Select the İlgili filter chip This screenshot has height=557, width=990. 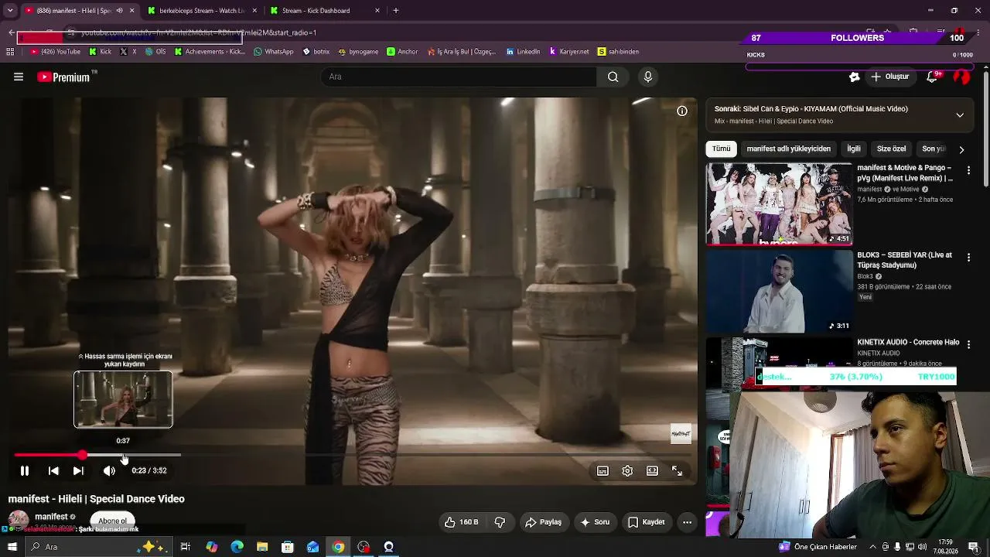(x=854, y=149)
